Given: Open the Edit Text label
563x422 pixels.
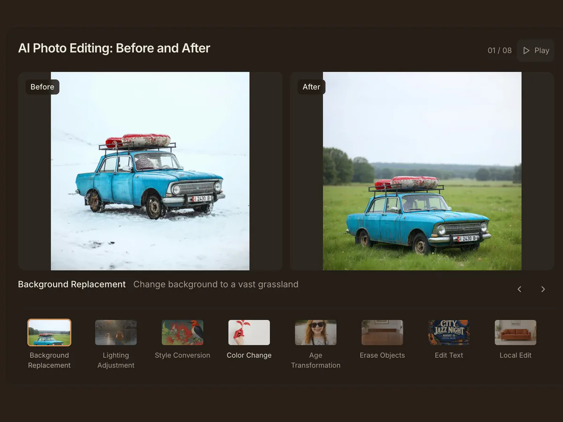Looking at the screenshot, I should [449, 355].
